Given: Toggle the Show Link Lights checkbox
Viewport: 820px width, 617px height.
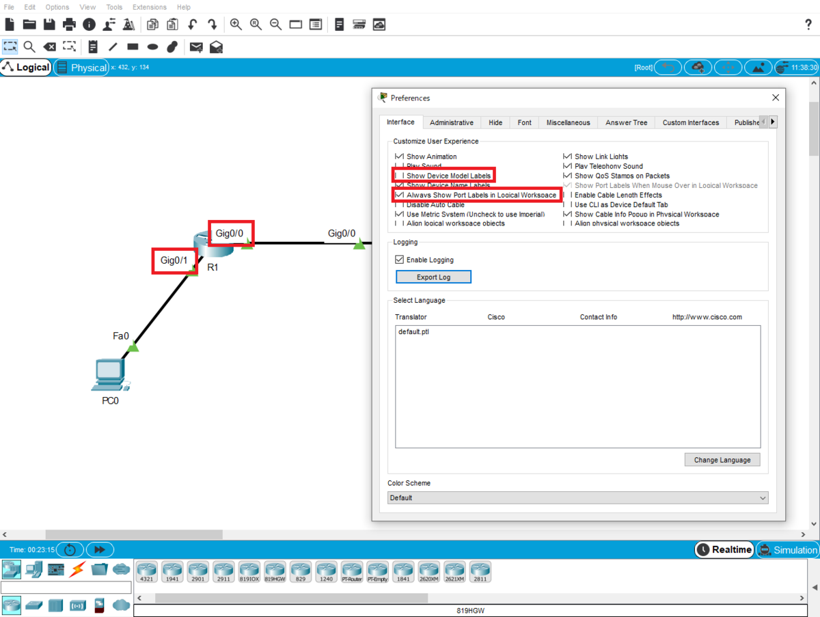Looking at the screenshot, I should [568, 156].
